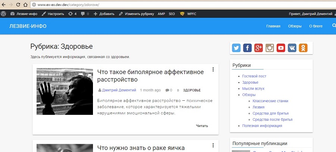Open the WPFC admin bar menu
The height and width of the screenshot is (152, 336).
(x=192, y=14)
